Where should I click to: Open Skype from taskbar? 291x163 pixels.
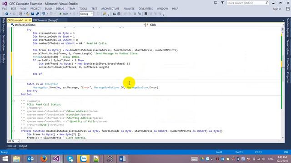[70, 159]
